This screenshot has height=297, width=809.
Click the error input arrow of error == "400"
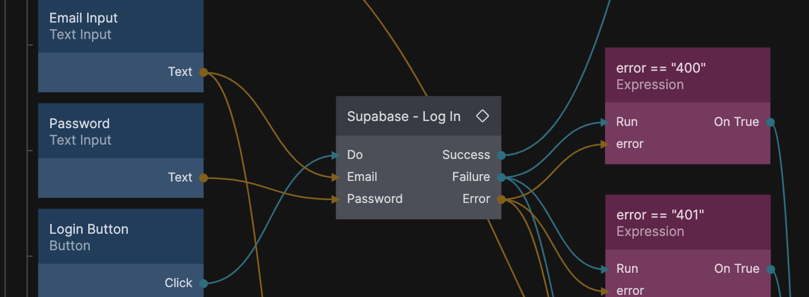click(x=605, y=144)
